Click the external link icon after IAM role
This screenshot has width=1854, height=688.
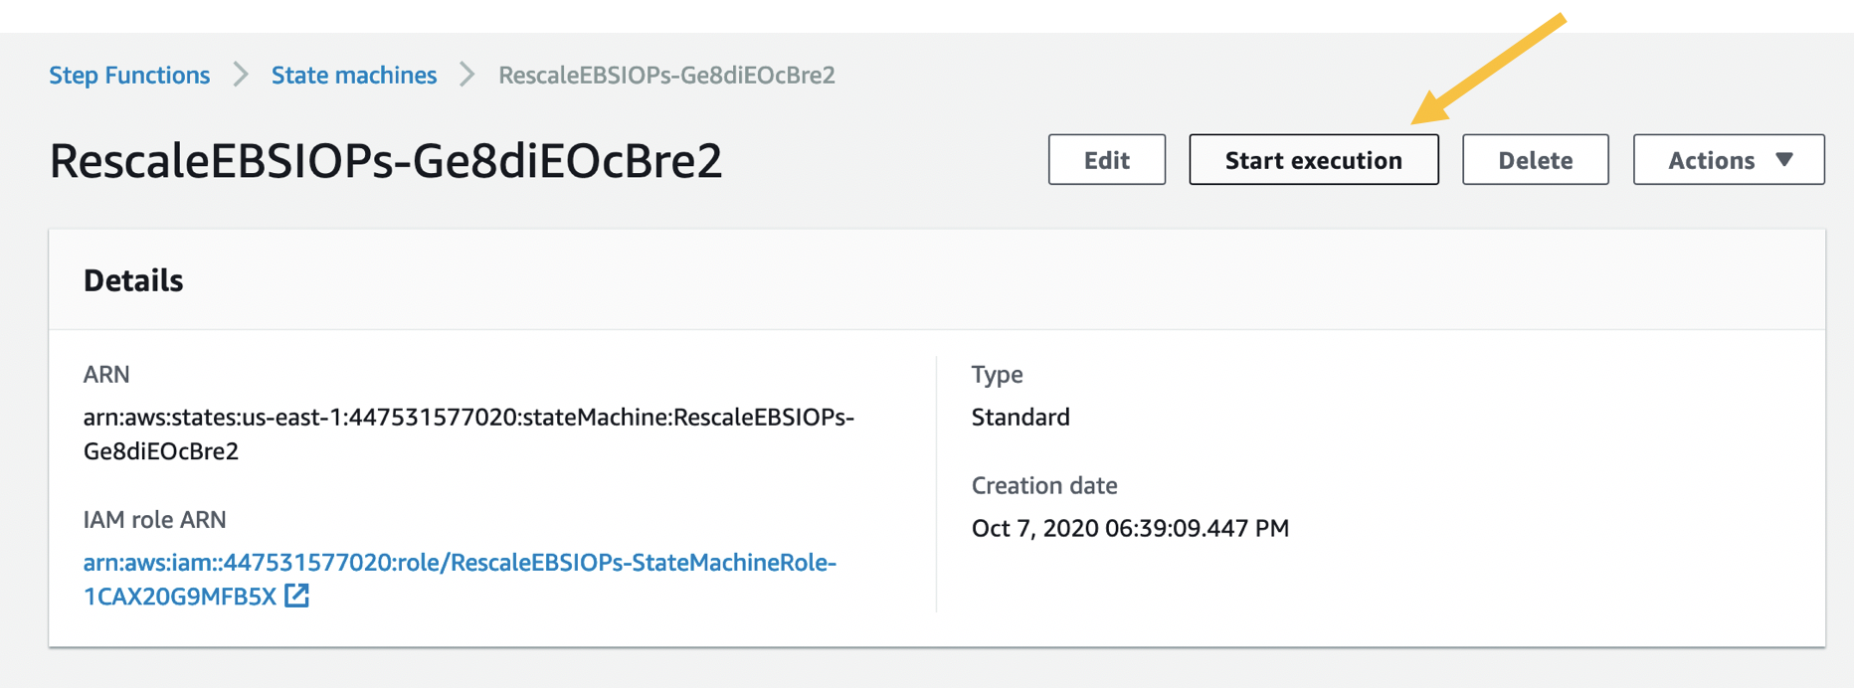click(297, 596)
